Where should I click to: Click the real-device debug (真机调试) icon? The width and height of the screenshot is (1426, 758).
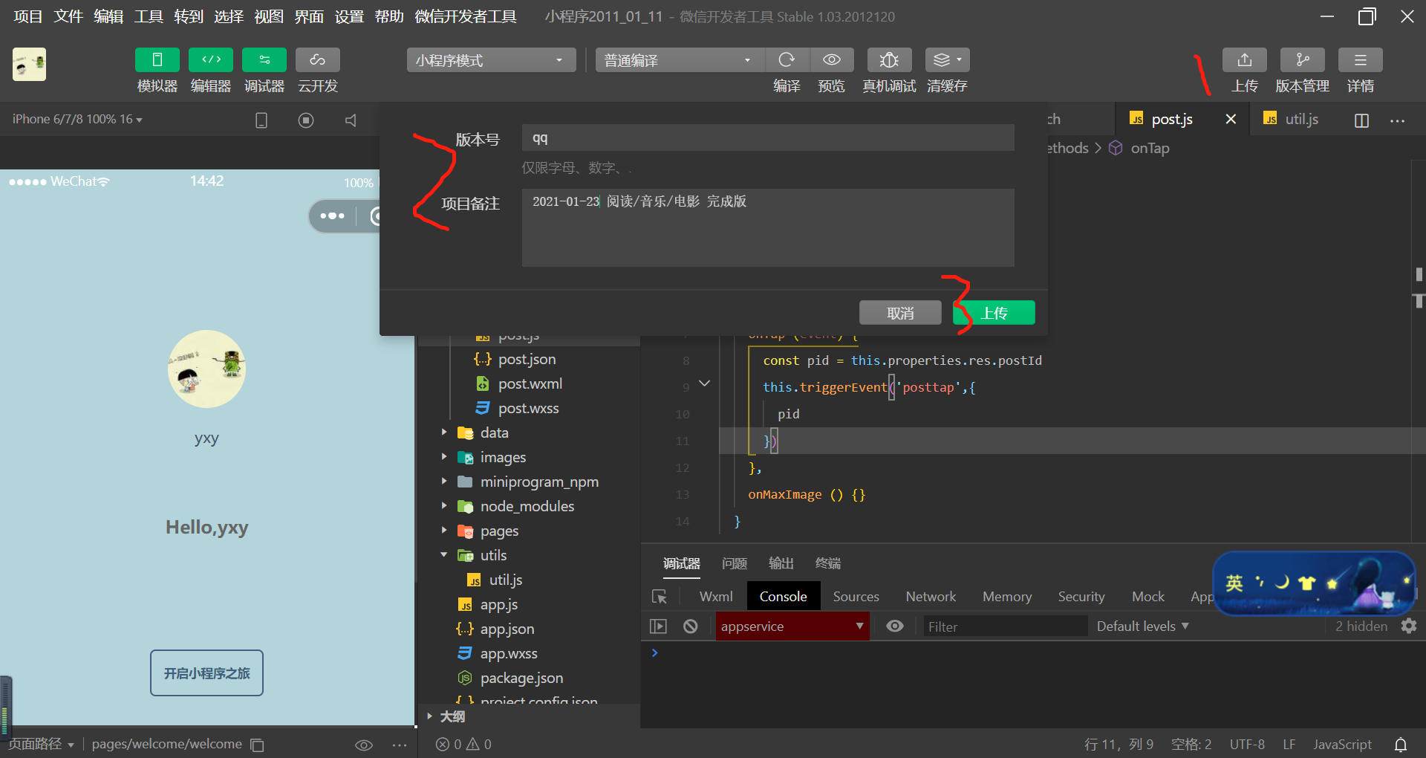click(x=889, y=60)
